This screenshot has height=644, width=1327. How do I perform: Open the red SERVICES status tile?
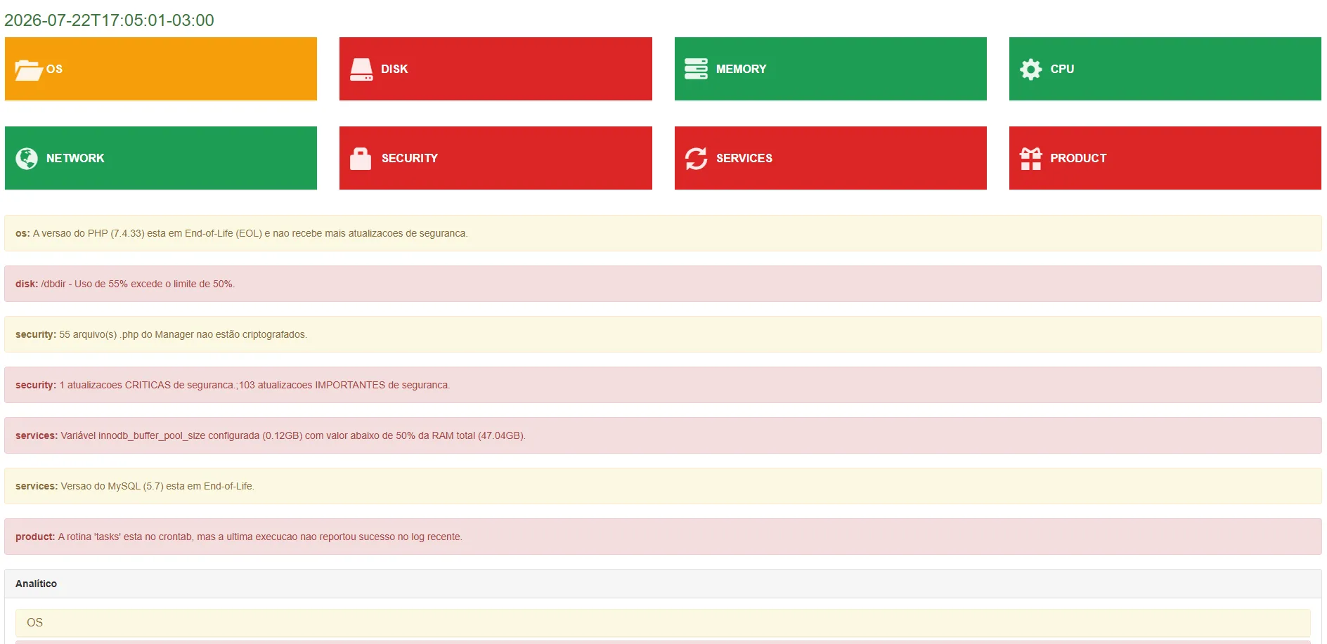[830, 158]
